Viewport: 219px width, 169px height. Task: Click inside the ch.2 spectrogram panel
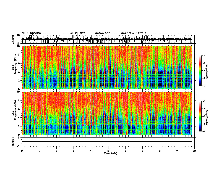106,113
